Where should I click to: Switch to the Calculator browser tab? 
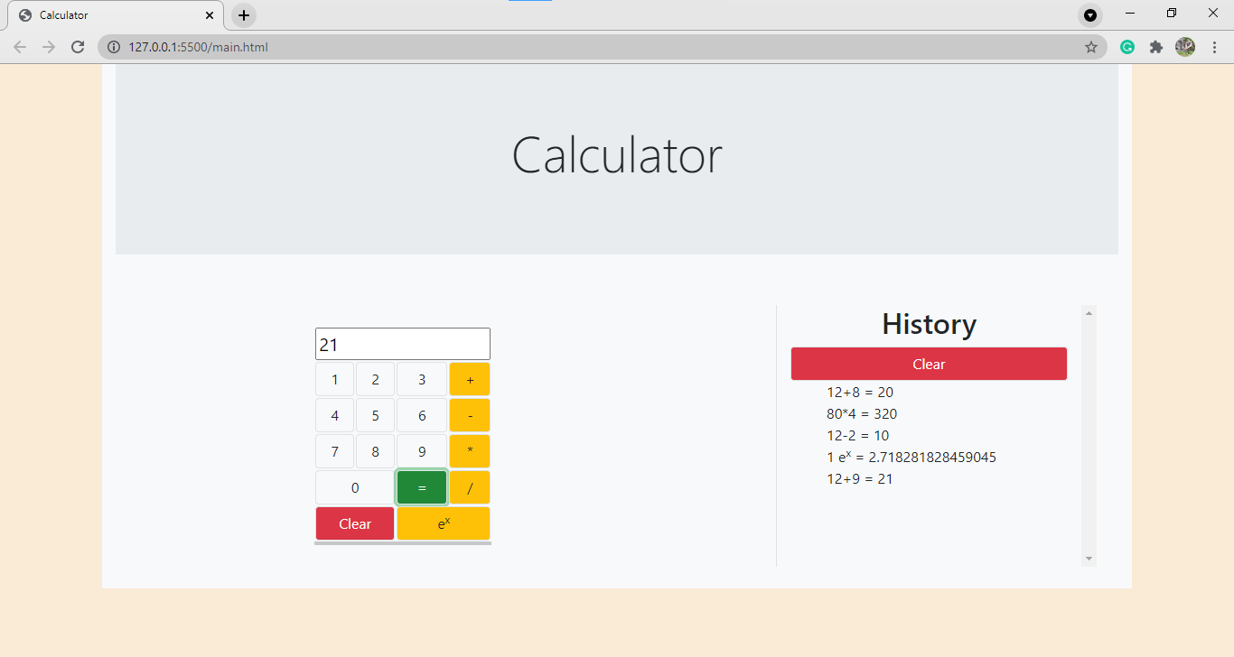108,14
